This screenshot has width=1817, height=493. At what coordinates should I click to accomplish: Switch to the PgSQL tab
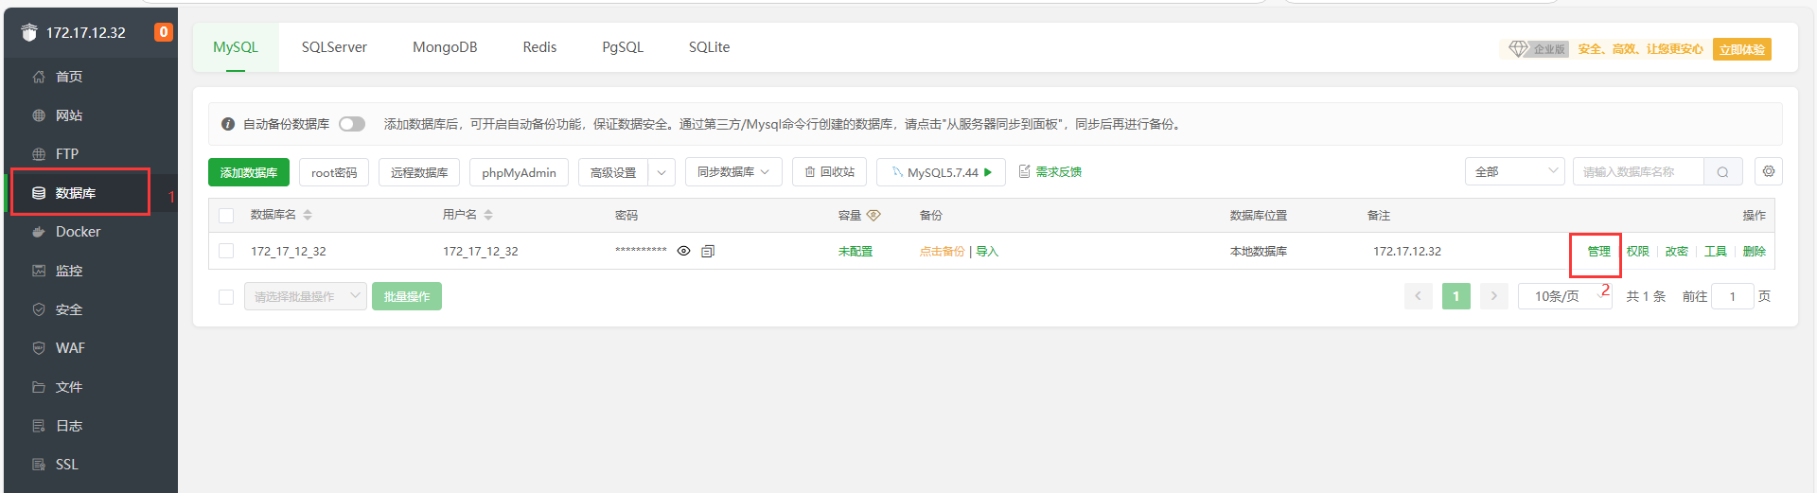click(623, 47)
